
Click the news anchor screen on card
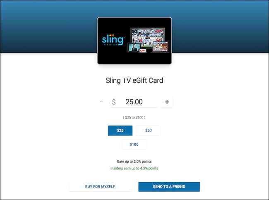[x=134, y=47]
